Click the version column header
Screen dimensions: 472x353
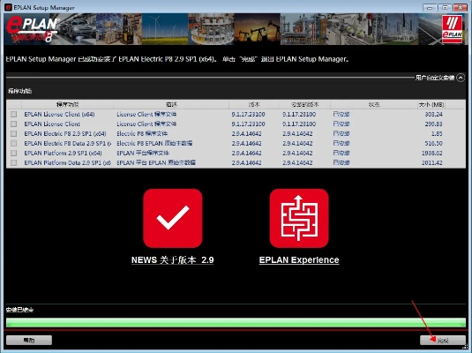pyautogui.click(x=254, y=104)
